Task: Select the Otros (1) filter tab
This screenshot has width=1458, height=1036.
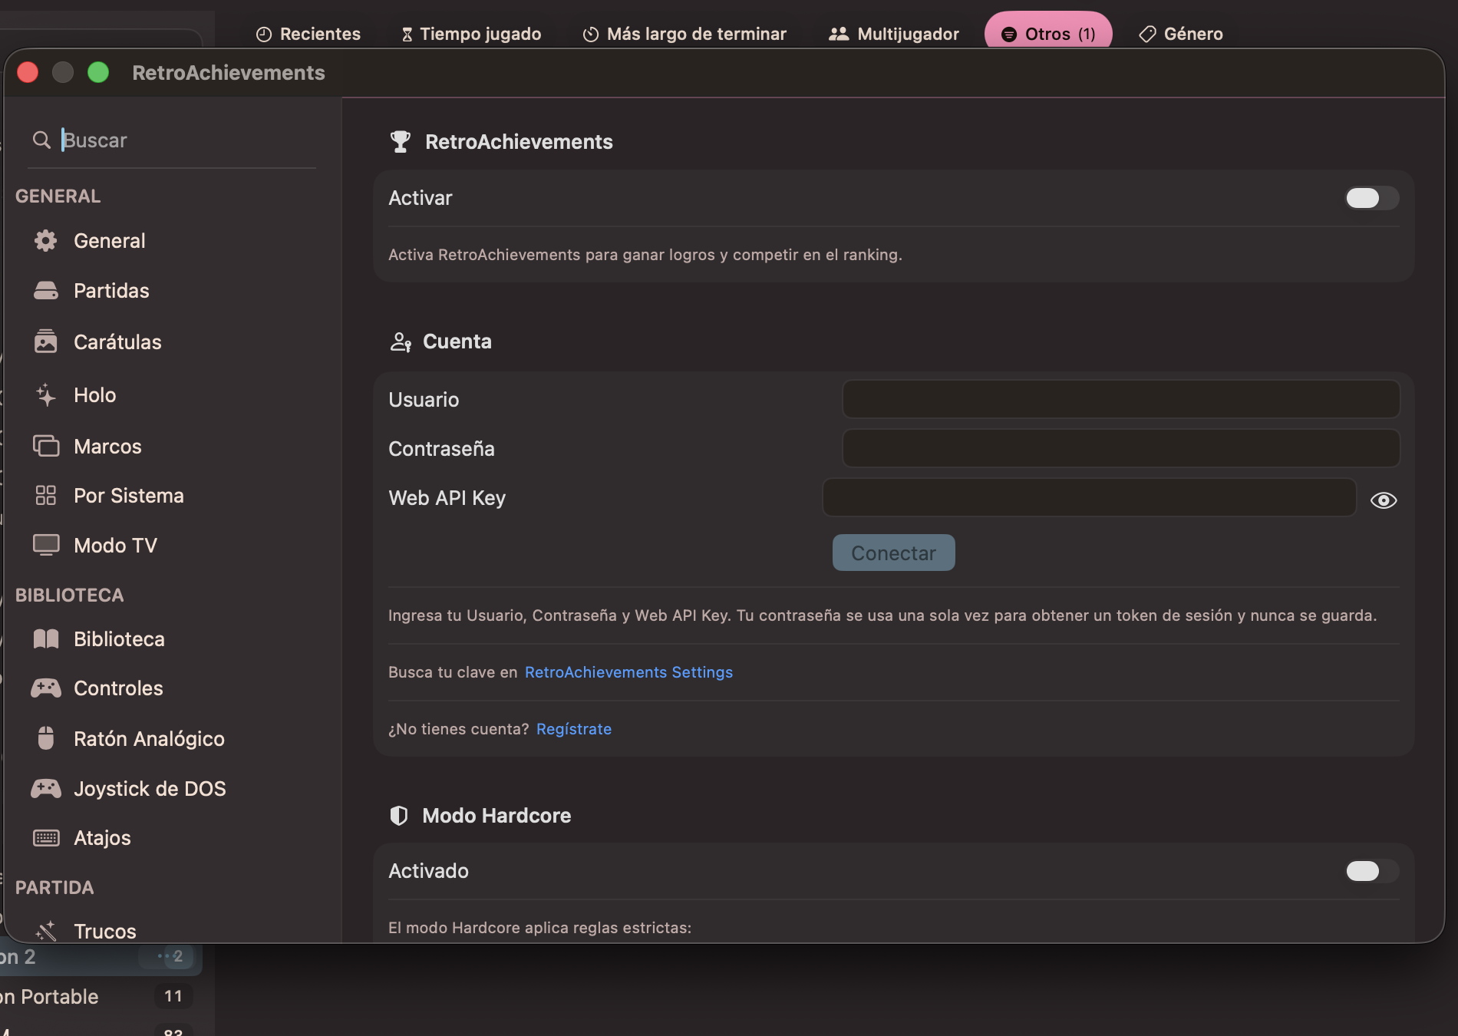Action: 1048,32
